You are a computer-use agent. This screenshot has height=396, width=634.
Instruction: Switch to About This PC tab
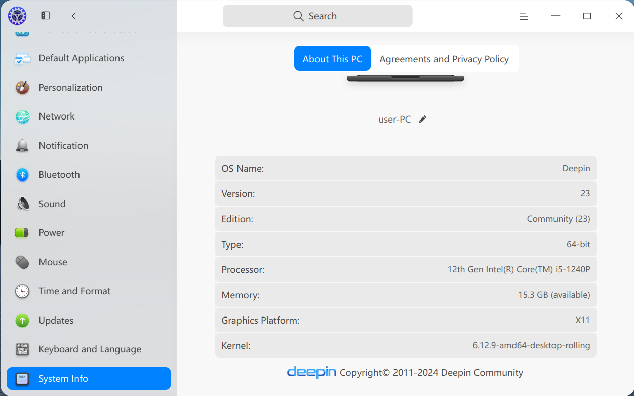click(333, 59)
